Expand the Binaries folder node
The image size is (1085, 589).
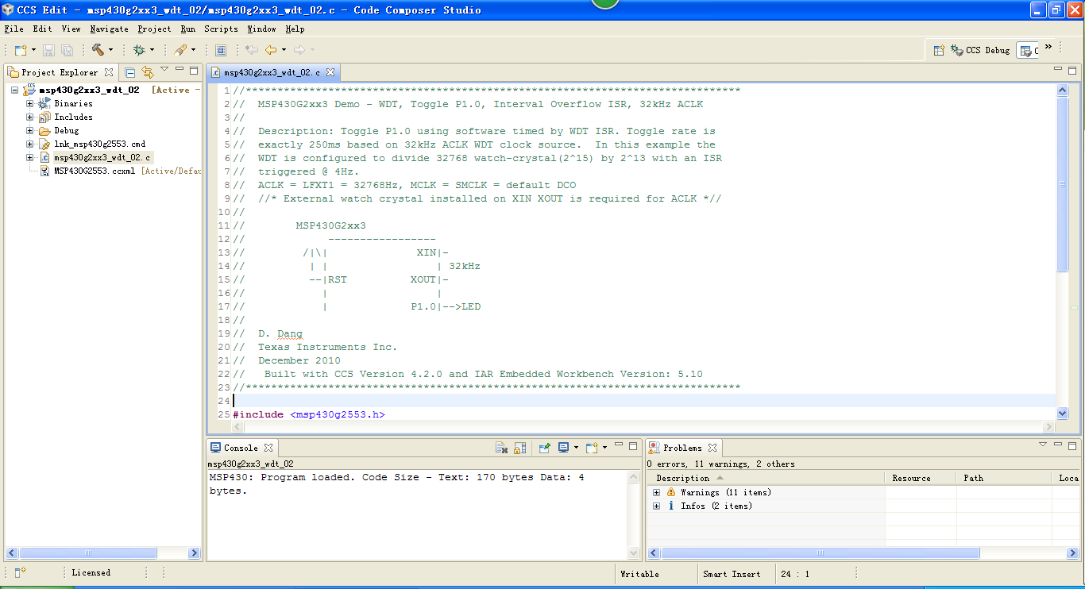click(x=29, y=103)
